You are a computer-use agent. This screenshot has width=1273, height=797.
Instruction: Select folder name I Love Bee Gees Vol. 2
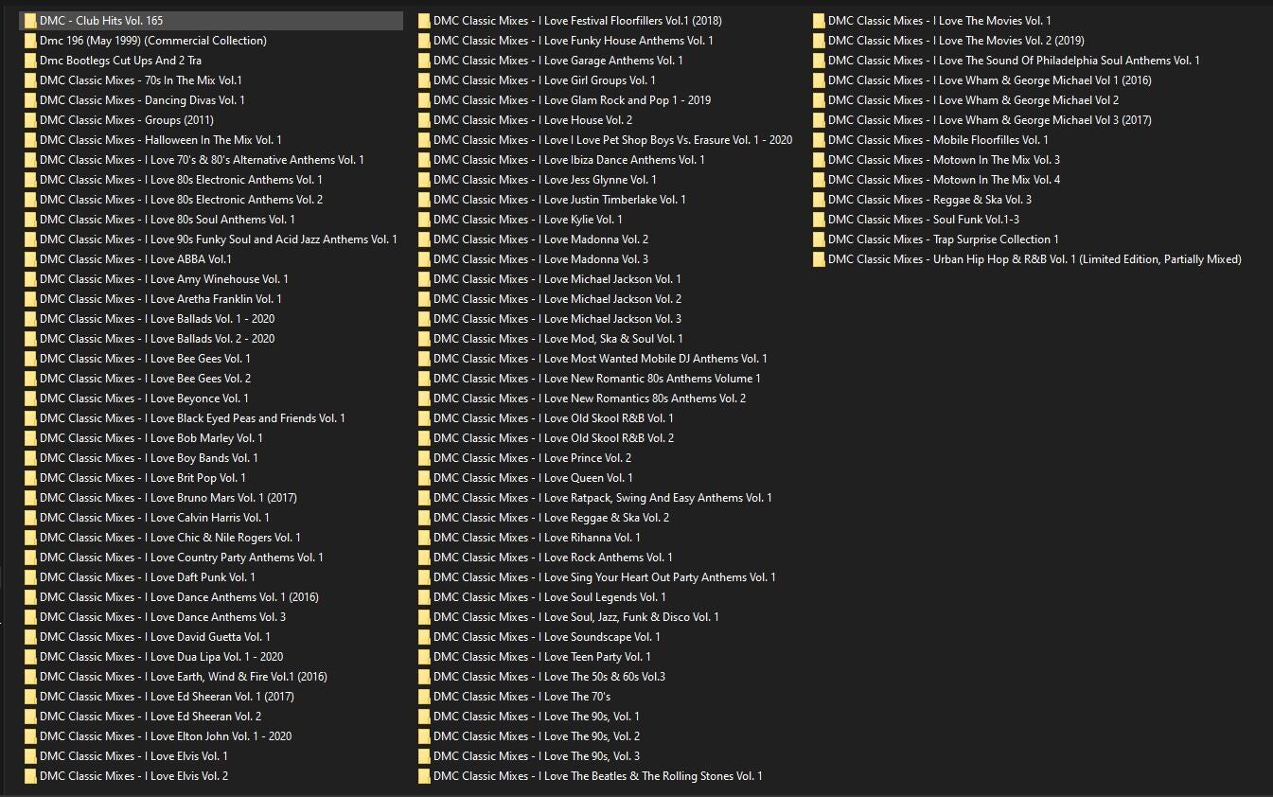point(146,379)
